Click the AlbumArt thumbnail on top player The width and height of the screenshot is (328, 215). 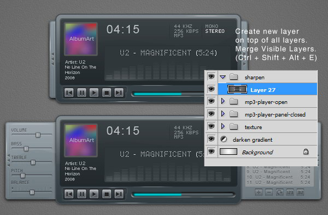point(81,39)
